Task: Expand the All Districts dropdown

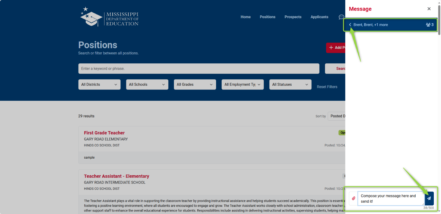Action: point(99,85)
